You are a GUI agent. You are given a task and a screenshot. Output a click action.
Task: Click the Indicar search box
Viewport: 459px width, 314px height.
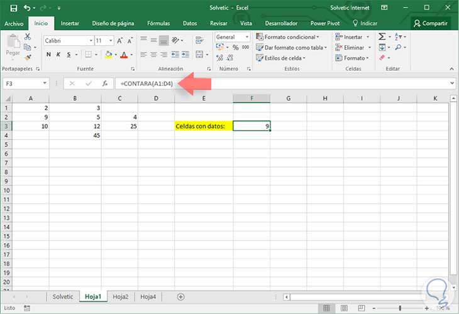click(x=365, y=23)
